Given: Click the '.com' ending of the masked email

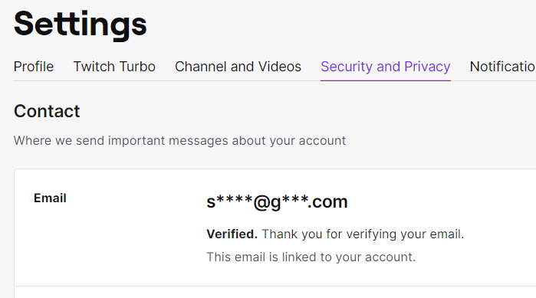Looking at the screenshot, I should tap(327, 202).
